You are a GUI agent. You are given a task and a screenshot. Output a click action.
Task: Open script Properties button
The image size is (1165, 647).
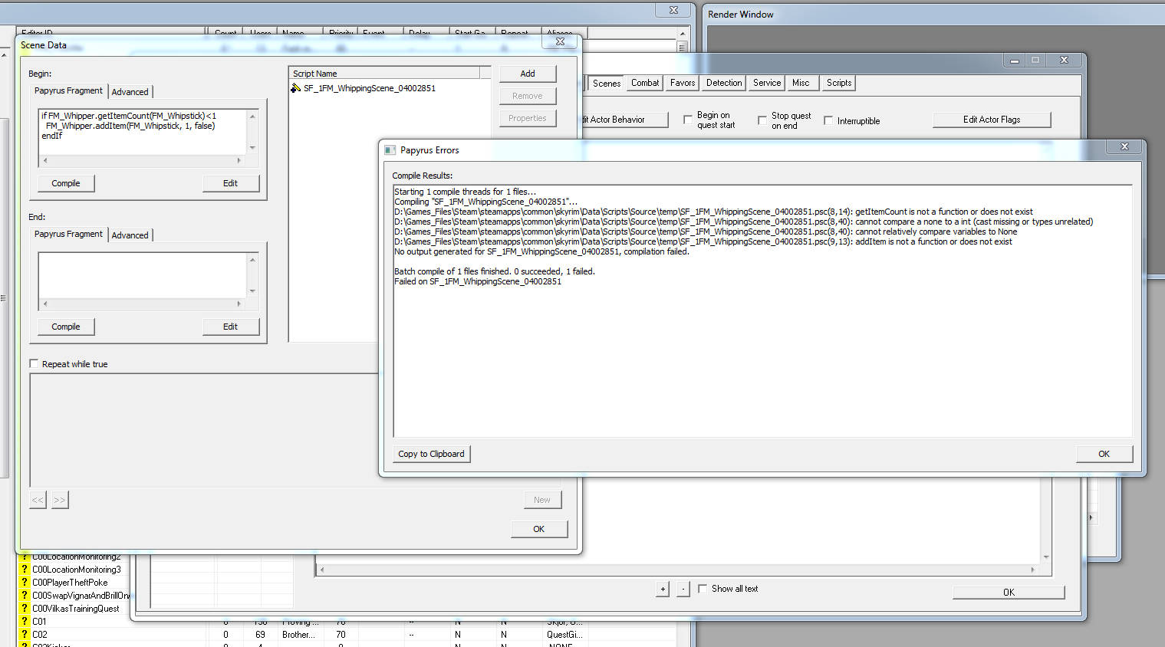click(x=528, y=118)
